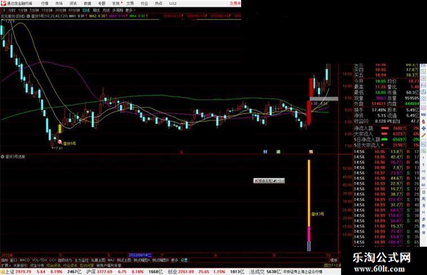Open the 数据 menu
The image size is (427, 275).
click(x=87, y=3)
